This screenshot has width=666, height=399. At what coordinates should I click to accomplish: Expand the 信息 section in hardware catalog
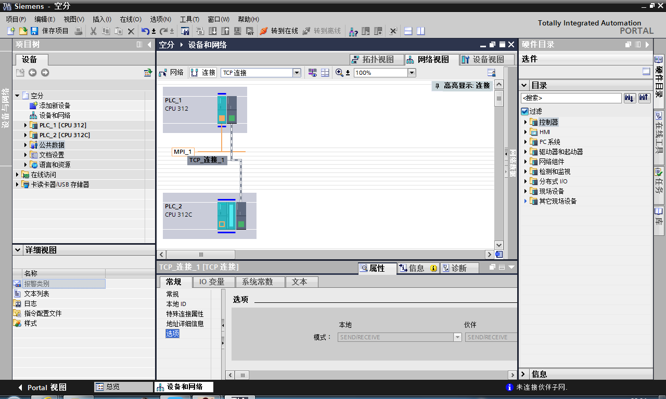524,374
